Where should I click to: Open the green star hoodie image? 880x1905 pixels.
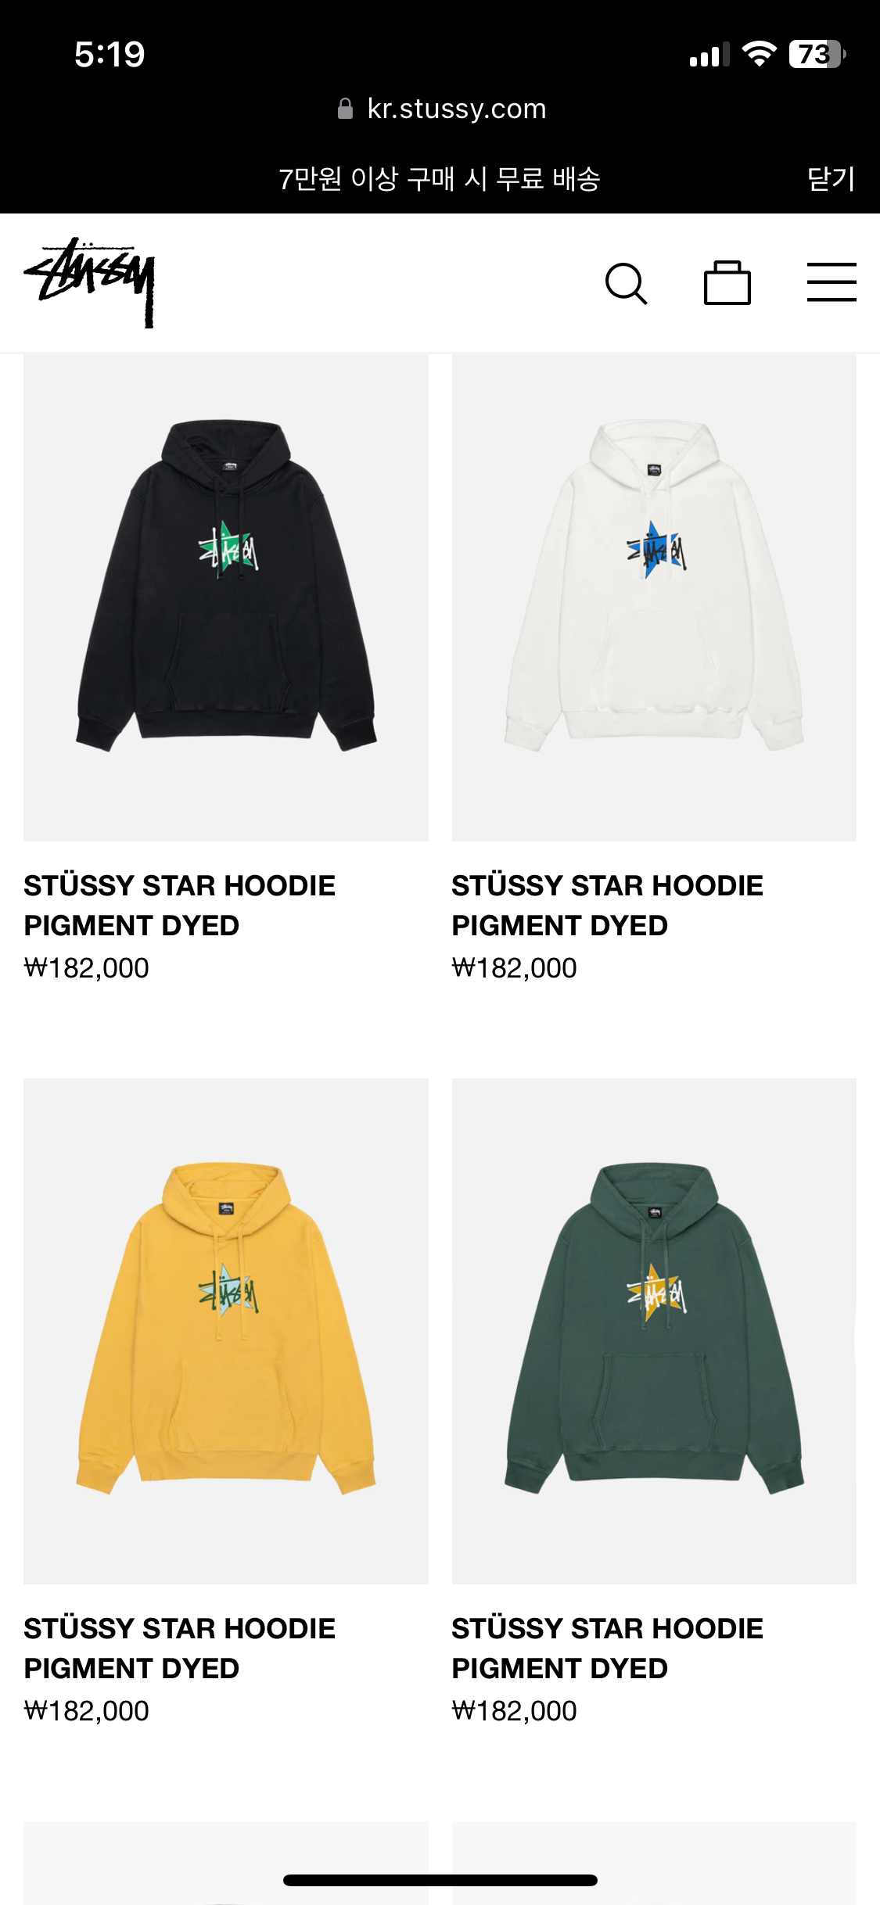654,1331
